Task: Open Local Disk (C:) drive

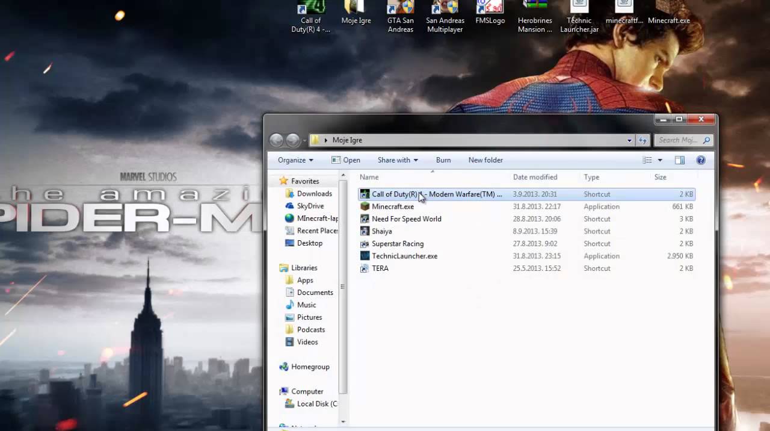Action: click(311, 404)
